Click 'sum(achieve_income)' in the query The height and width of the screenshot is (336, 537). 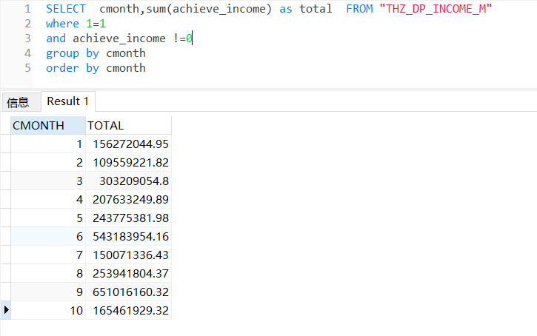[x=209, y=9]
